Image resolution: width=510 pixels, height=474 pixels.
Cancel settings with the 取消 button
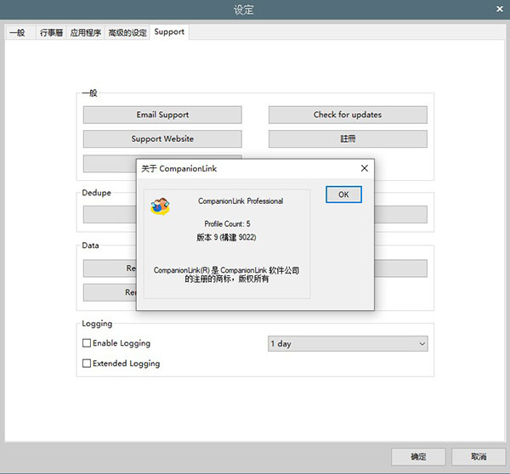479,456
